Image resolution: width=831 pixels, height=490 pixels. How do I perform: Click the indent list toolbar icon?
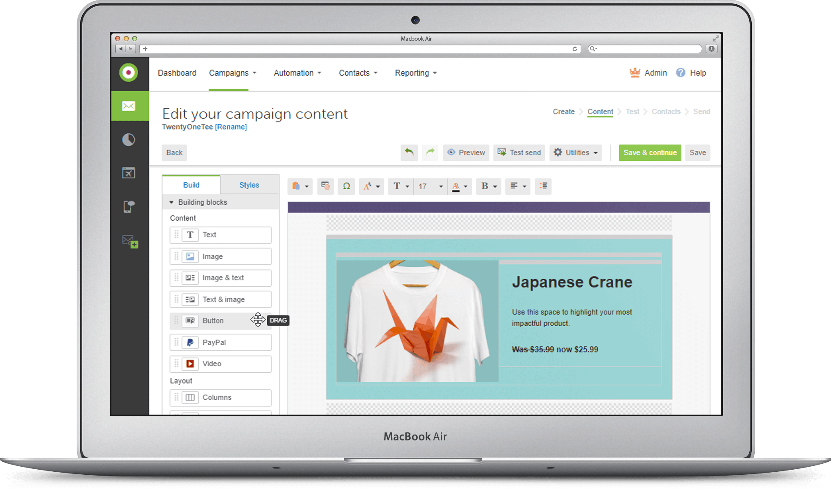[543, 186]
